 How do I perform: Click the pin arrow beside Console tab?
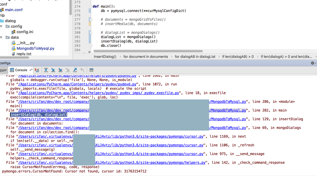(x=31, y=70)
